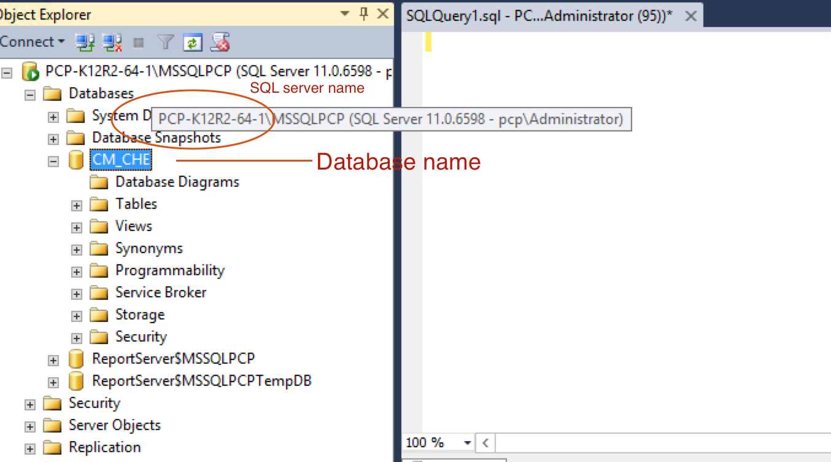831x462 pixels.
Task: Select the CM_CHE database cylinder icon
Action: coord(75,160)
